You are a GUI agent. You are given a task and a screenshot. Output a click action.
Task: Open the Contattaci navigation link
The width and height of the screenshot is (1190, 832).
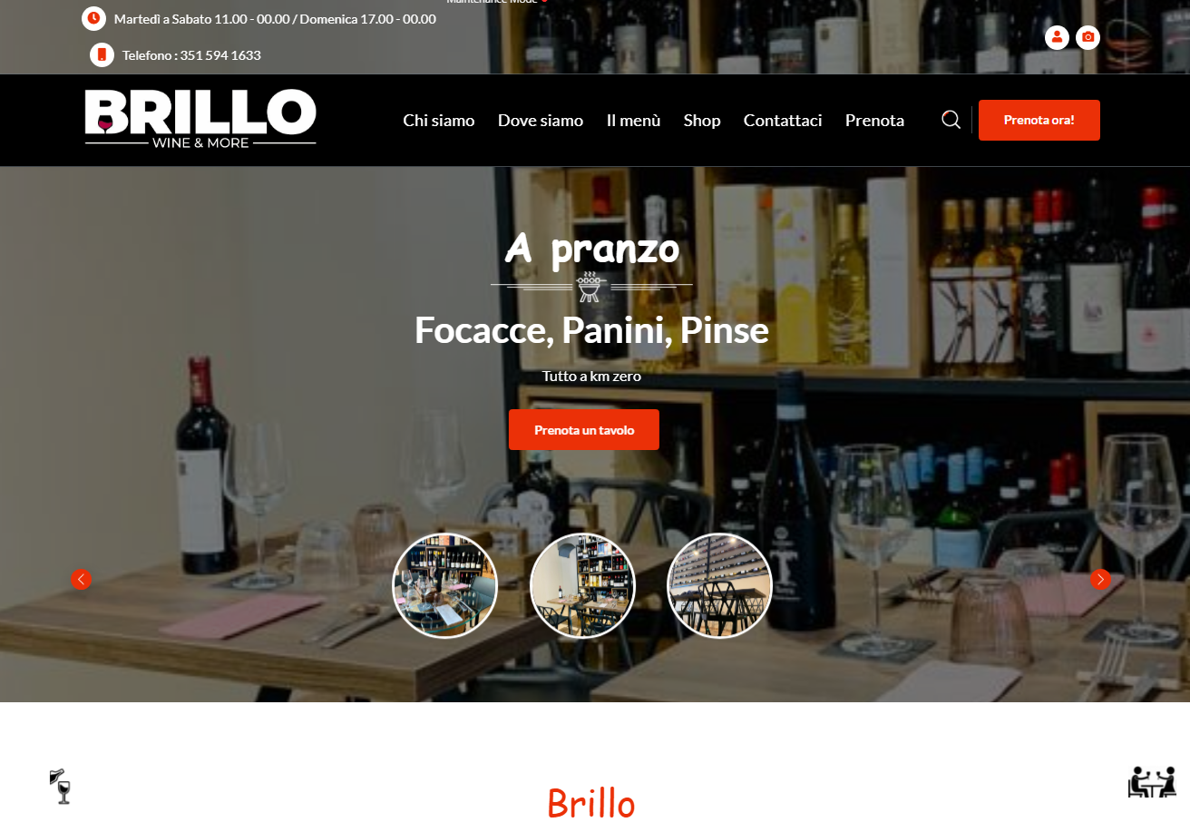783,121
